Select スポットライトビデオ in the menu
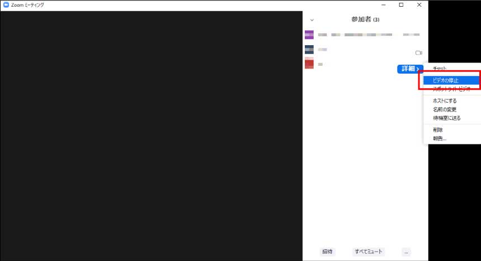The height and width of the screenshot is (261, 481). [451, 89]
